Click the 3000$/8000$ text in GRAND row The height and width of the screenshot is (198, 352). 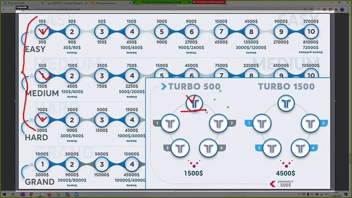(x=72, y=180)
